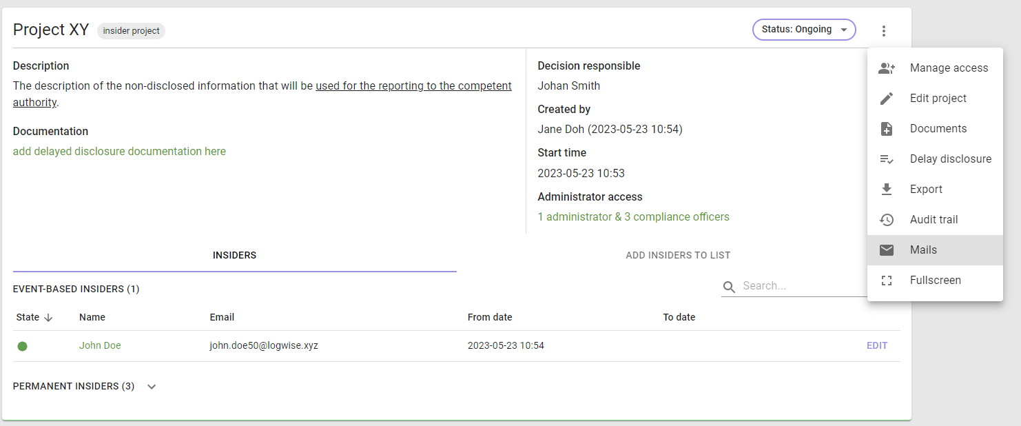Click the Audit trail history icon
Screen dimensions: 1021x426
pos(887,220)
